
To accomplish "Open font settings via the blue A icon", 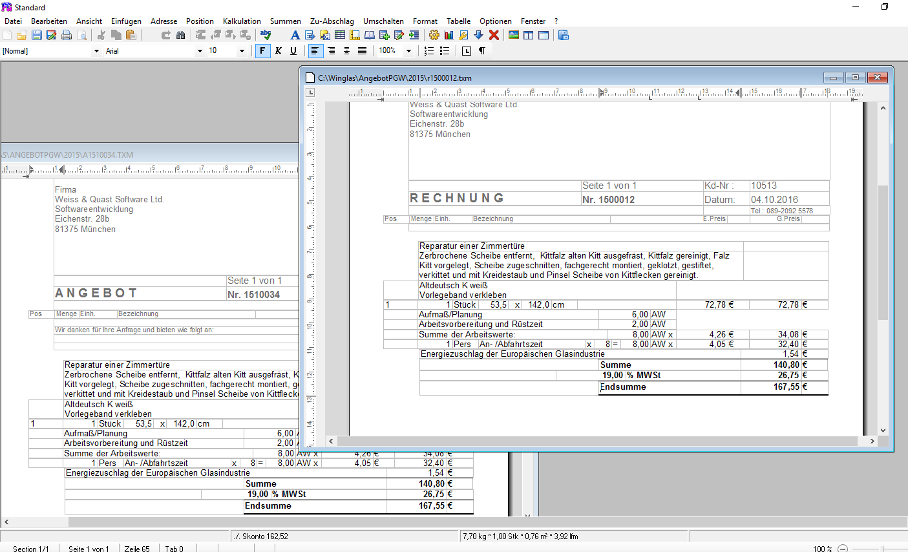I will [x=295, y=35].
